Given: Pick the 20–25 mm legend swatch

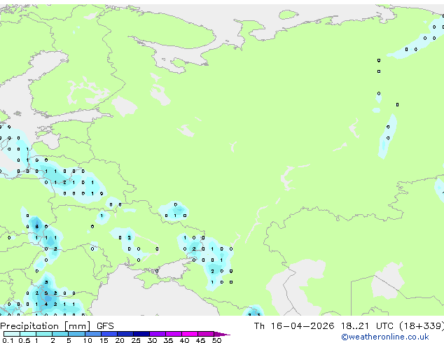Looking at the screenshot, I should click(x=125, y=334).
